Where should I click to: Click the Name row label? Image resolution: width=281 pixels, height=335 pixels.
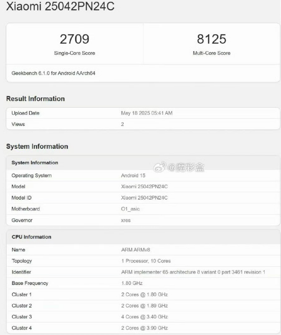pyautogui.click(x=19, y=250)
